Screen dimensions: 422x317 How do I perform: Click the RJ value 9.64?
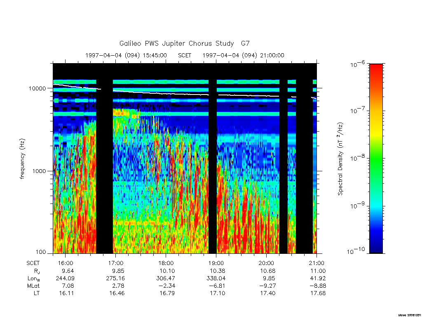[x=68, y=271]
